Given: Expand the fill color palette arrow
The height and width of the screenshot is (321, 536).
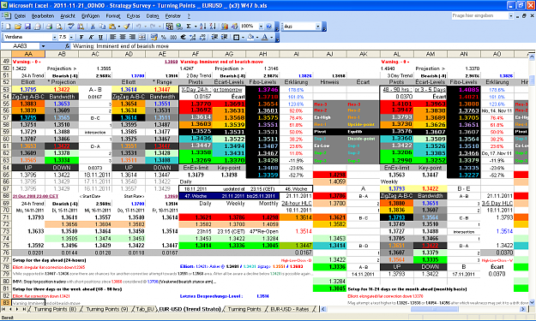Looking at the screenshot, I should click(257, 37).
